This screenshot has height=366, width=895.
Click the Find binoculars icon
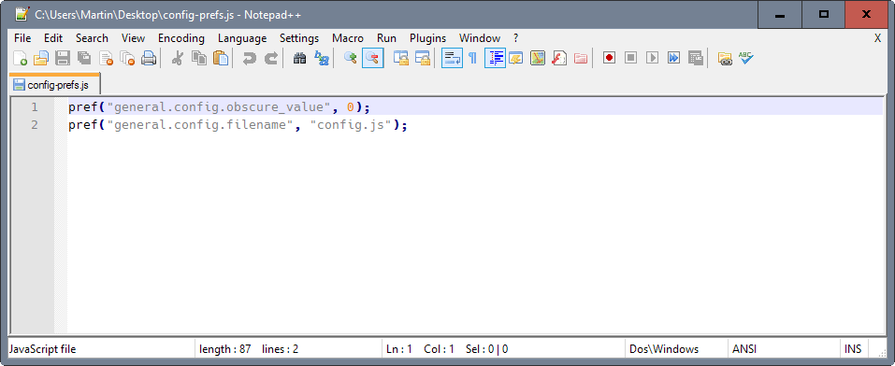pos(299,58)
